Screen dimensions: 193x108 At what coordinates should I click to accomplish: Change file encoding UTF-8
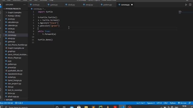(x=159, y=103)
